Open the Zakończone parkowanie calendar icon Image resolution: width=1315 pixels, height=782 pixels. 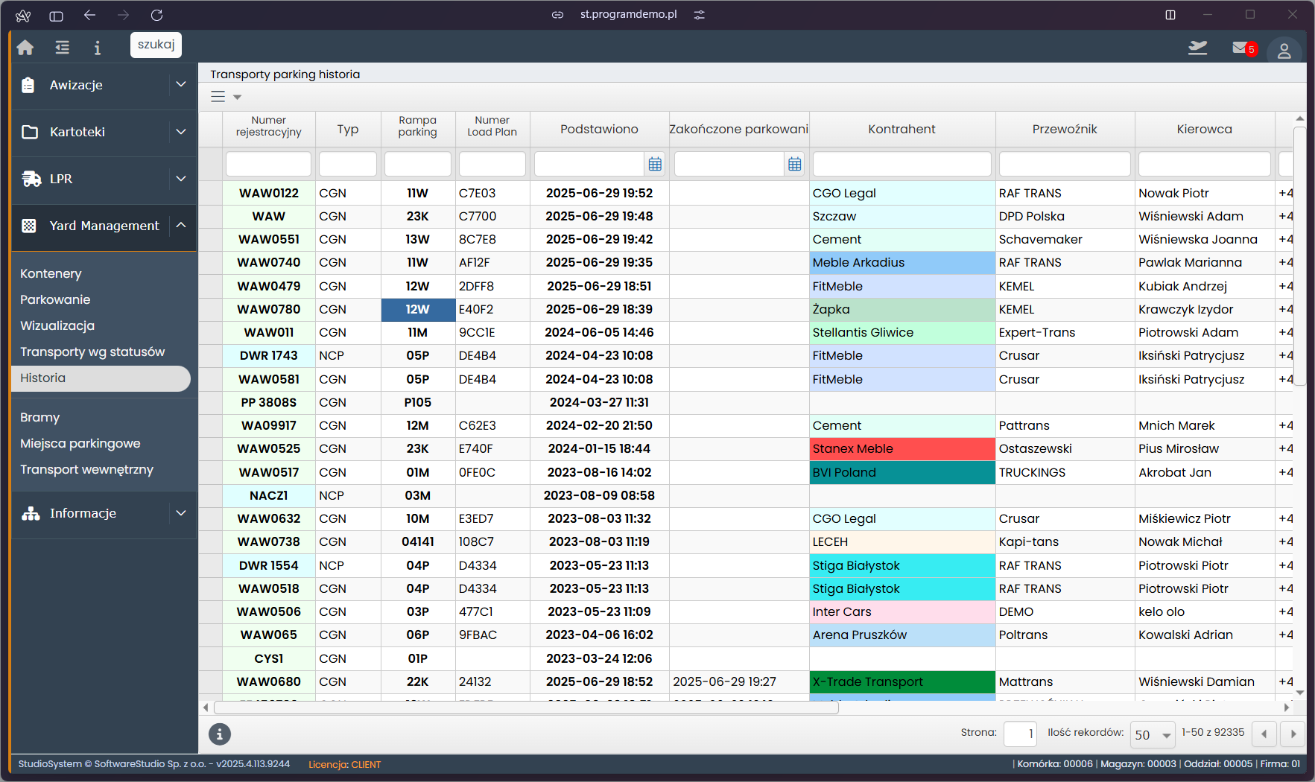[795, 165]
